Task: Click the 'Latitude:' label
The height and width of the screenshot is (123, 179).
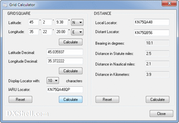Action: (15, 23)
